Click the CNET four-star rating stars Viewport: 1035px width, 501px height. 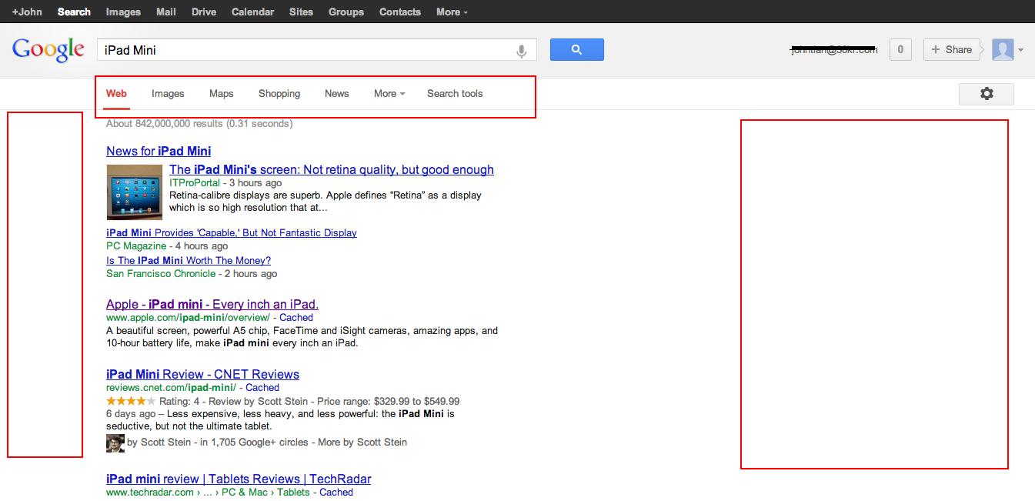[131, 401]
